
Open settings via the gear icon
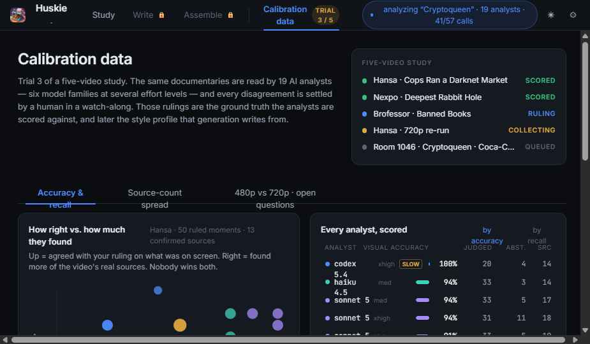[573, 15]
